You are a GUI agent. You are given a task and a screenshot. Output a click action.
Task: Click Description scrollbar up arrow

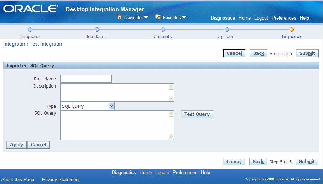point(171,86)
